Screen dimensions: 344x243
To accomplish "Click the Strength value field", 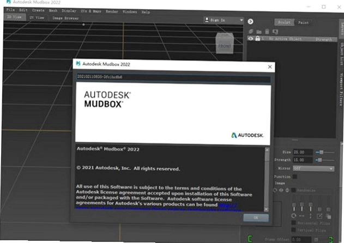I will point(303,160).
